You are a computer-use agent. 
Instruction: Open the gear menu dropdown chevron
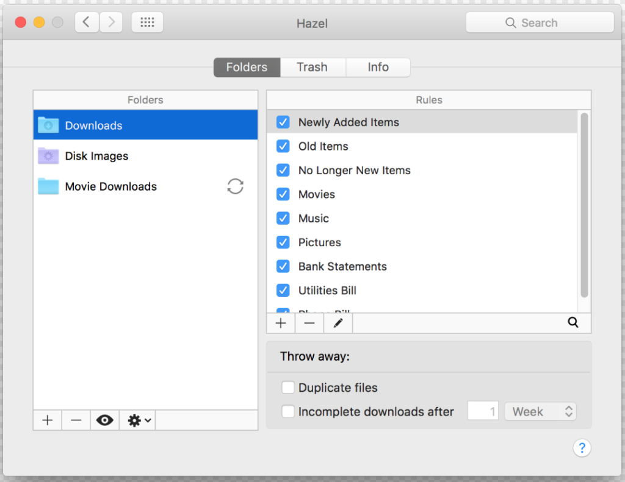click(x=144, y=420)
